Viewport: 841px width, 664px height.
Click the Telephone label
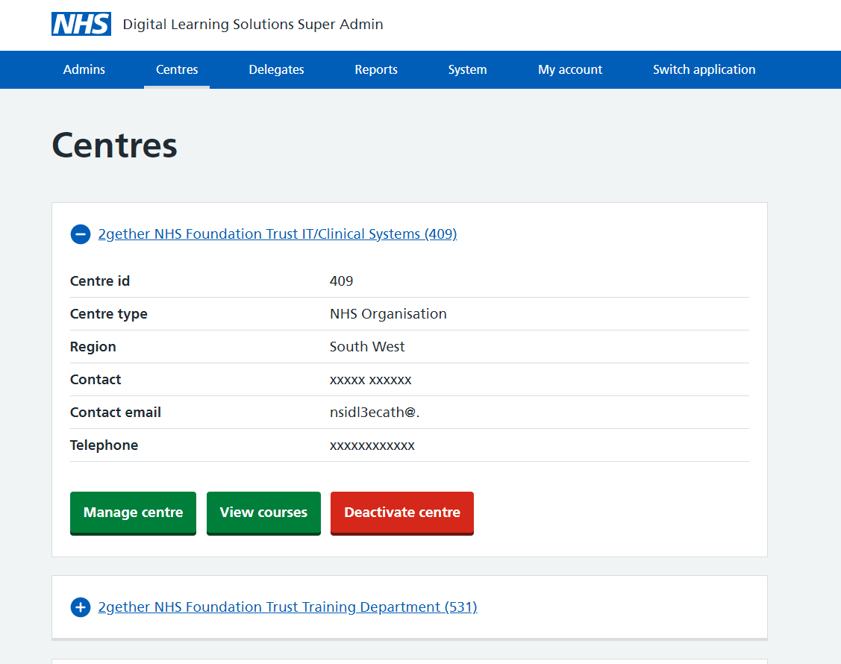[x=104, y=445]
